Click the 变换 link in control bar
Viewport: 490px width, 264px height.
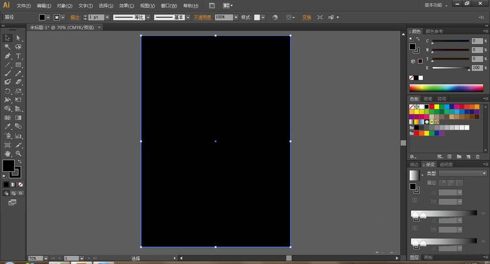[x=307, y=17]
